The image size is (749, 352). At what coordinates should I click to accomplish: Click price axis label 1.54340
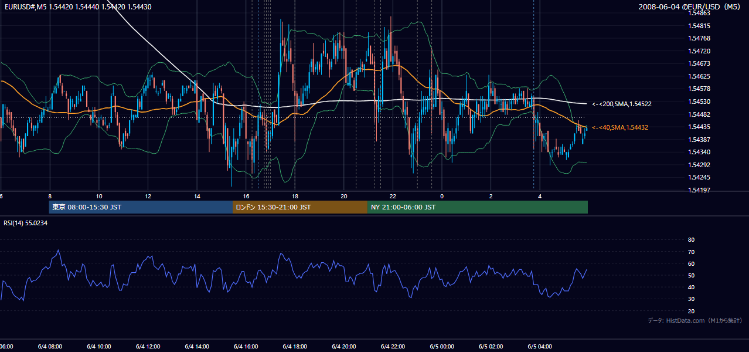pos(700,152)
